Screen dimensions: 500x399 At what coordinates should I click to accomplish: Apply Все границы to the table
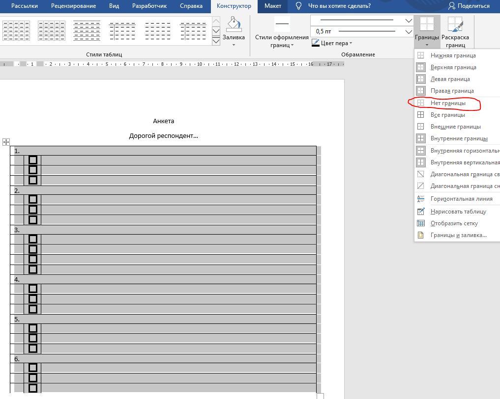click(x=457, y=115)
